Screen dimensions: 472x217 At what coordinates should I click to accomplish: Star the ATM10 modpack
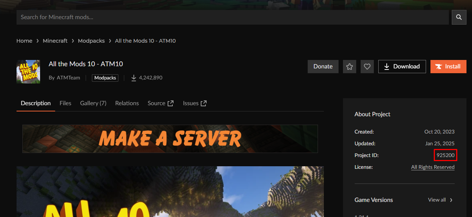click(x=349, y=67)
